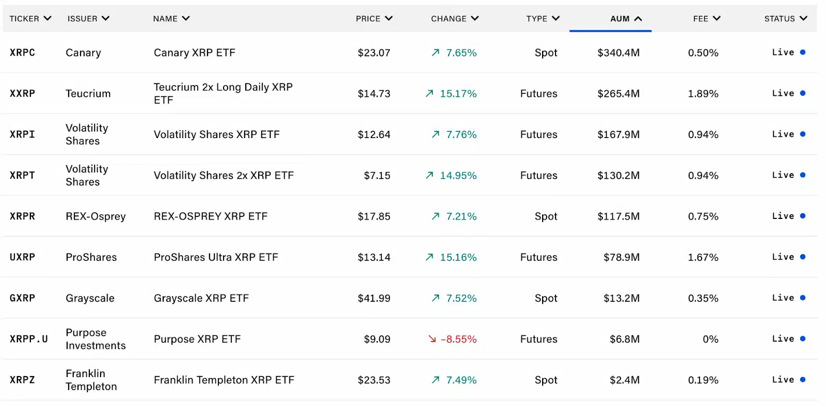
Task: Click the up arrow beside Canary's 7.65% change
Action: (x=436, y=53)
